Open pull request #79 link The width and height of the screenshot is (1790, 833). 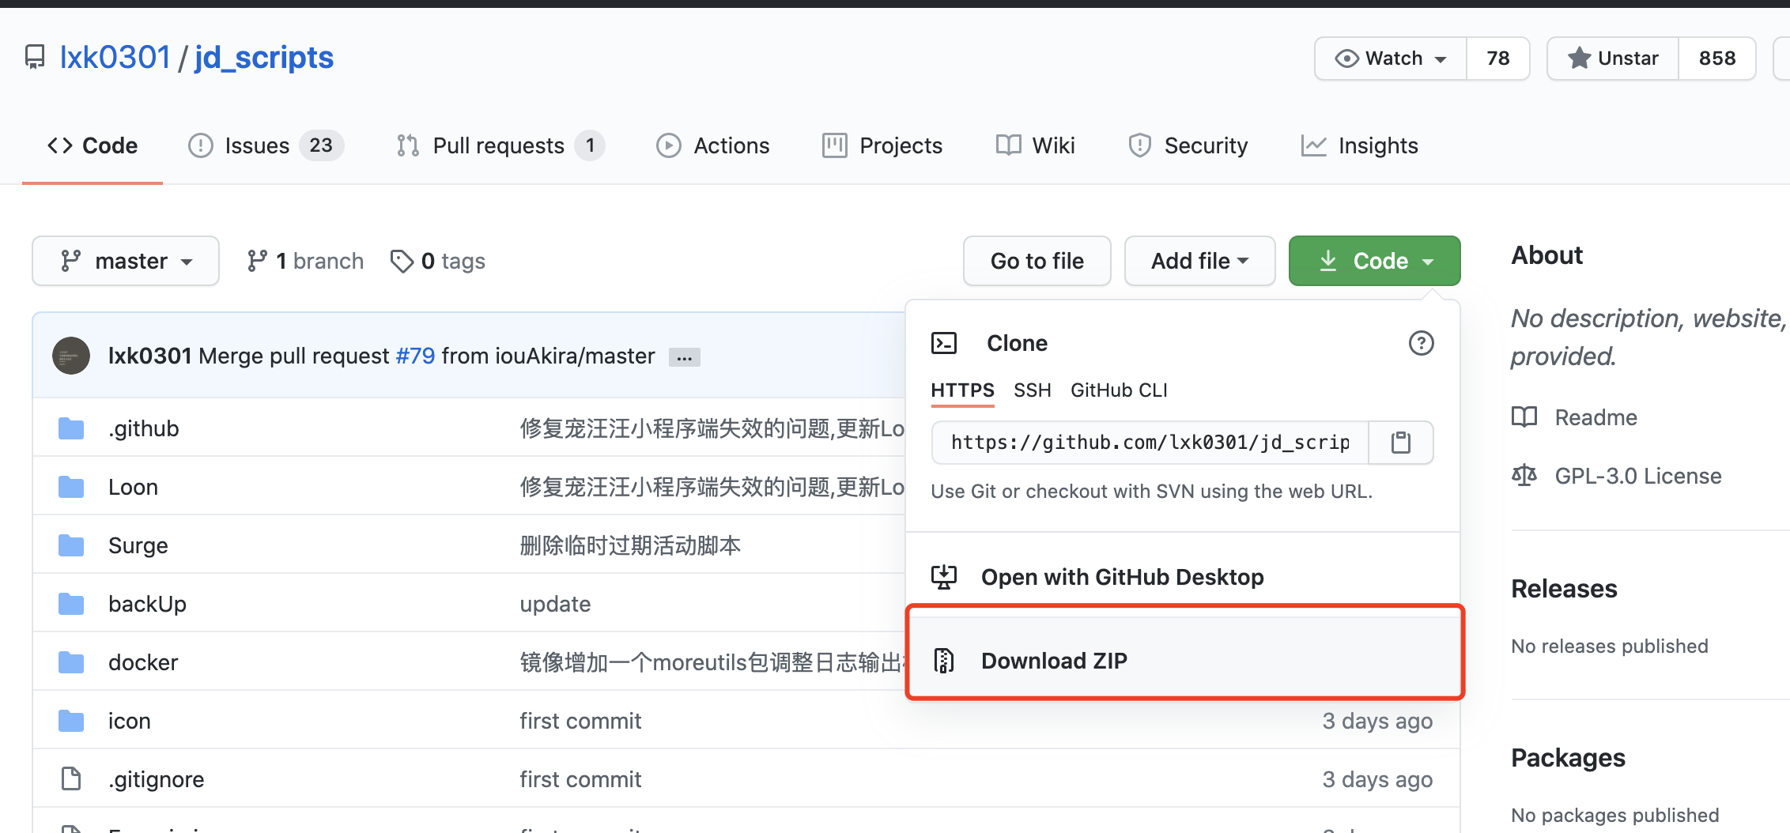pyautogui.click(x=416, y=356)
